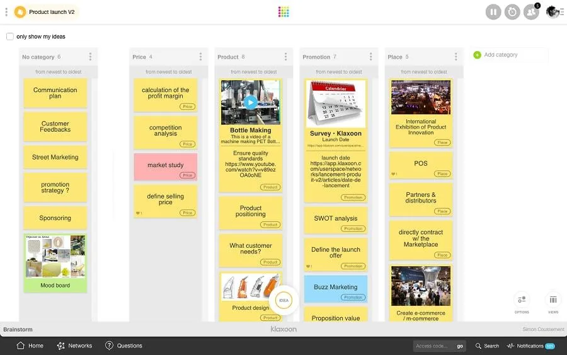Image resolution: width=567 pixels, height=355 pixels.
Task: Click the round IDEA button
Action: point(284,300)
